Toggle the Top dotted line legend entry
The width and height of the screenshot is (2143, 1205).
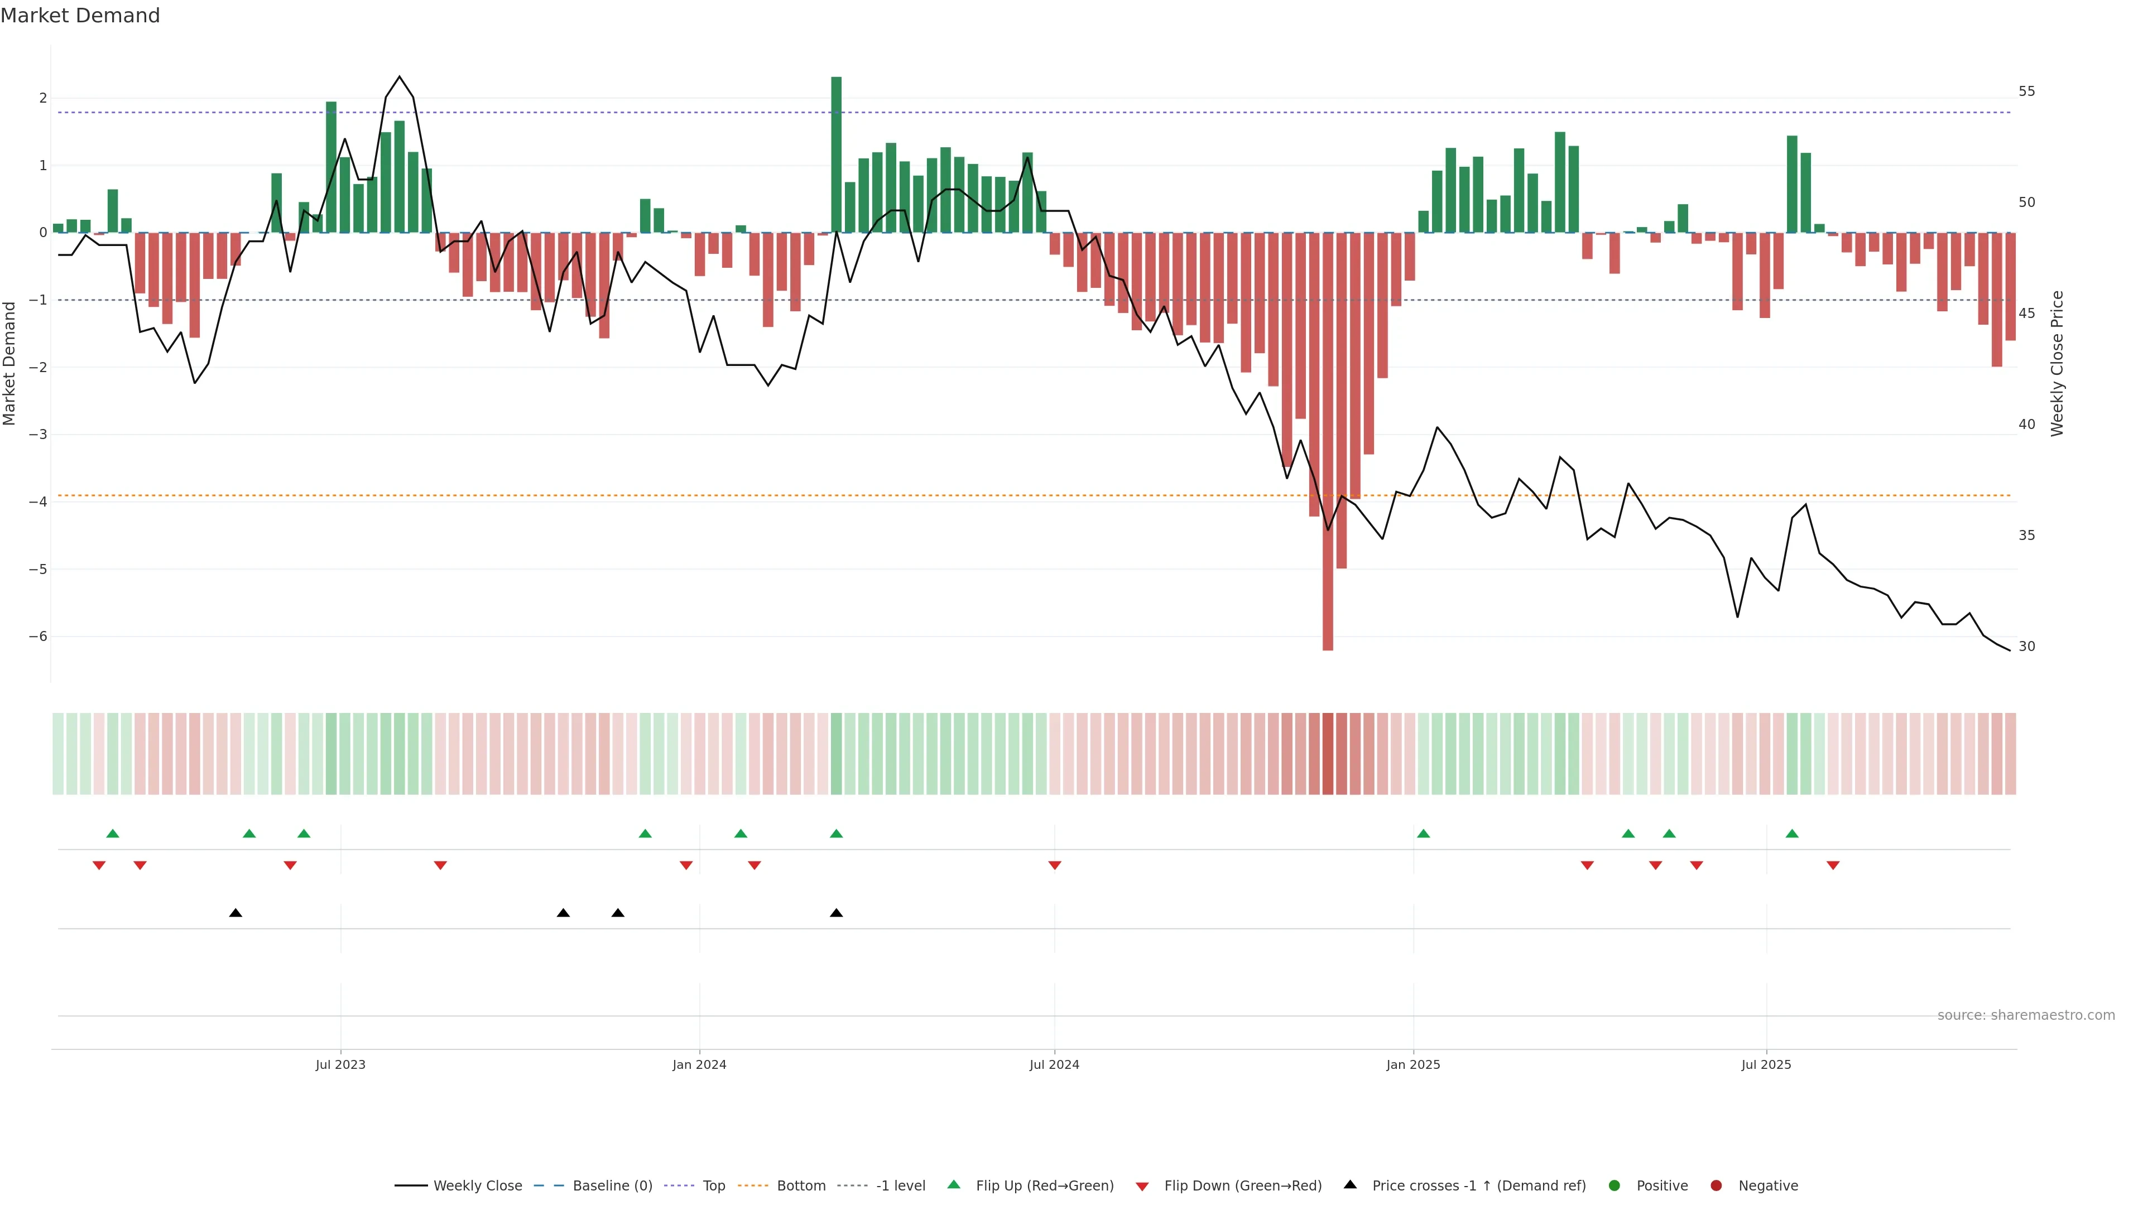point(713,1185)
